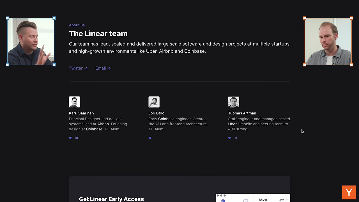Click the name Jori Lallo
The image size is (359, 202).
(157, 113)
